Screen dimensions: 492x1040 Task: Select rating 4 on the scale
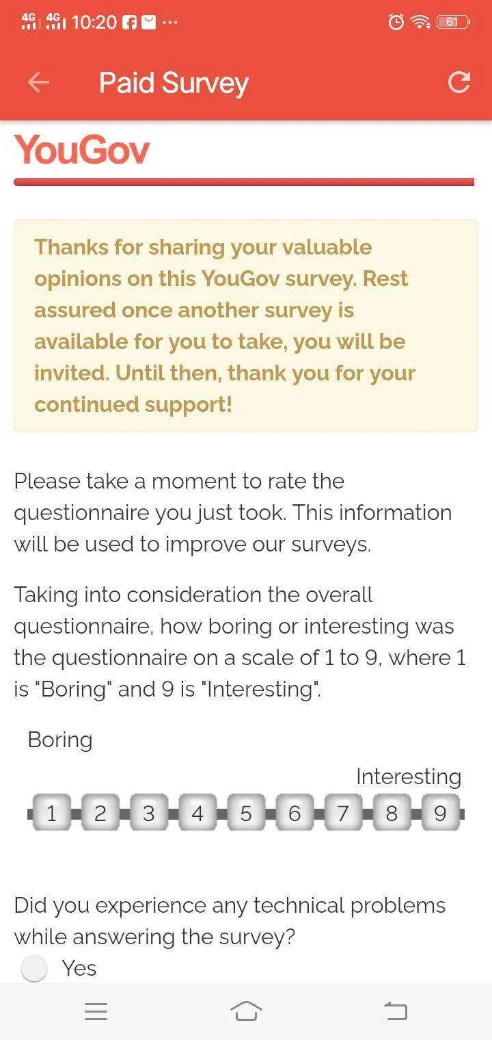197,813
